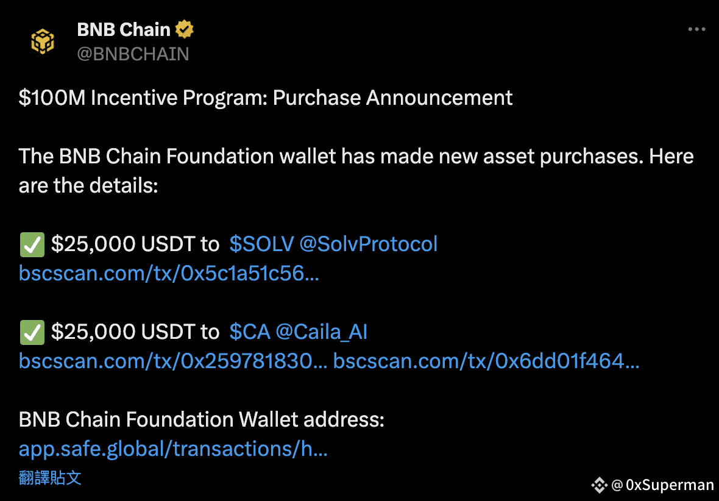719x501 pixels.
Task: Click the BNB Chain display name
Action: point(123,30)
